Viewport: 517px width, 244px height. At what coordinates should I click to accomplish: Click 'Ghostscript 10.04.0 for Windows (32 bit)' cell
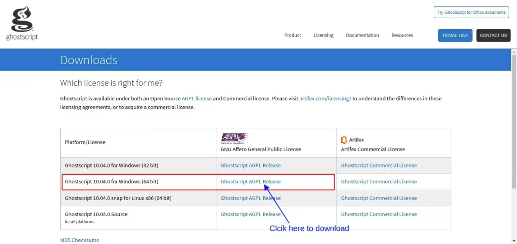[138, 165]
